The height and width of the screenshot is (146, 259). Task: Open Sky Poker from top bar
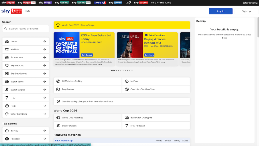point(116,3)
